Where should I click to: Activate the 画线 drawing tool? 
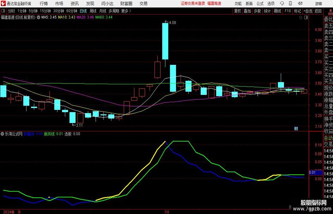click(x=277, y=11)
